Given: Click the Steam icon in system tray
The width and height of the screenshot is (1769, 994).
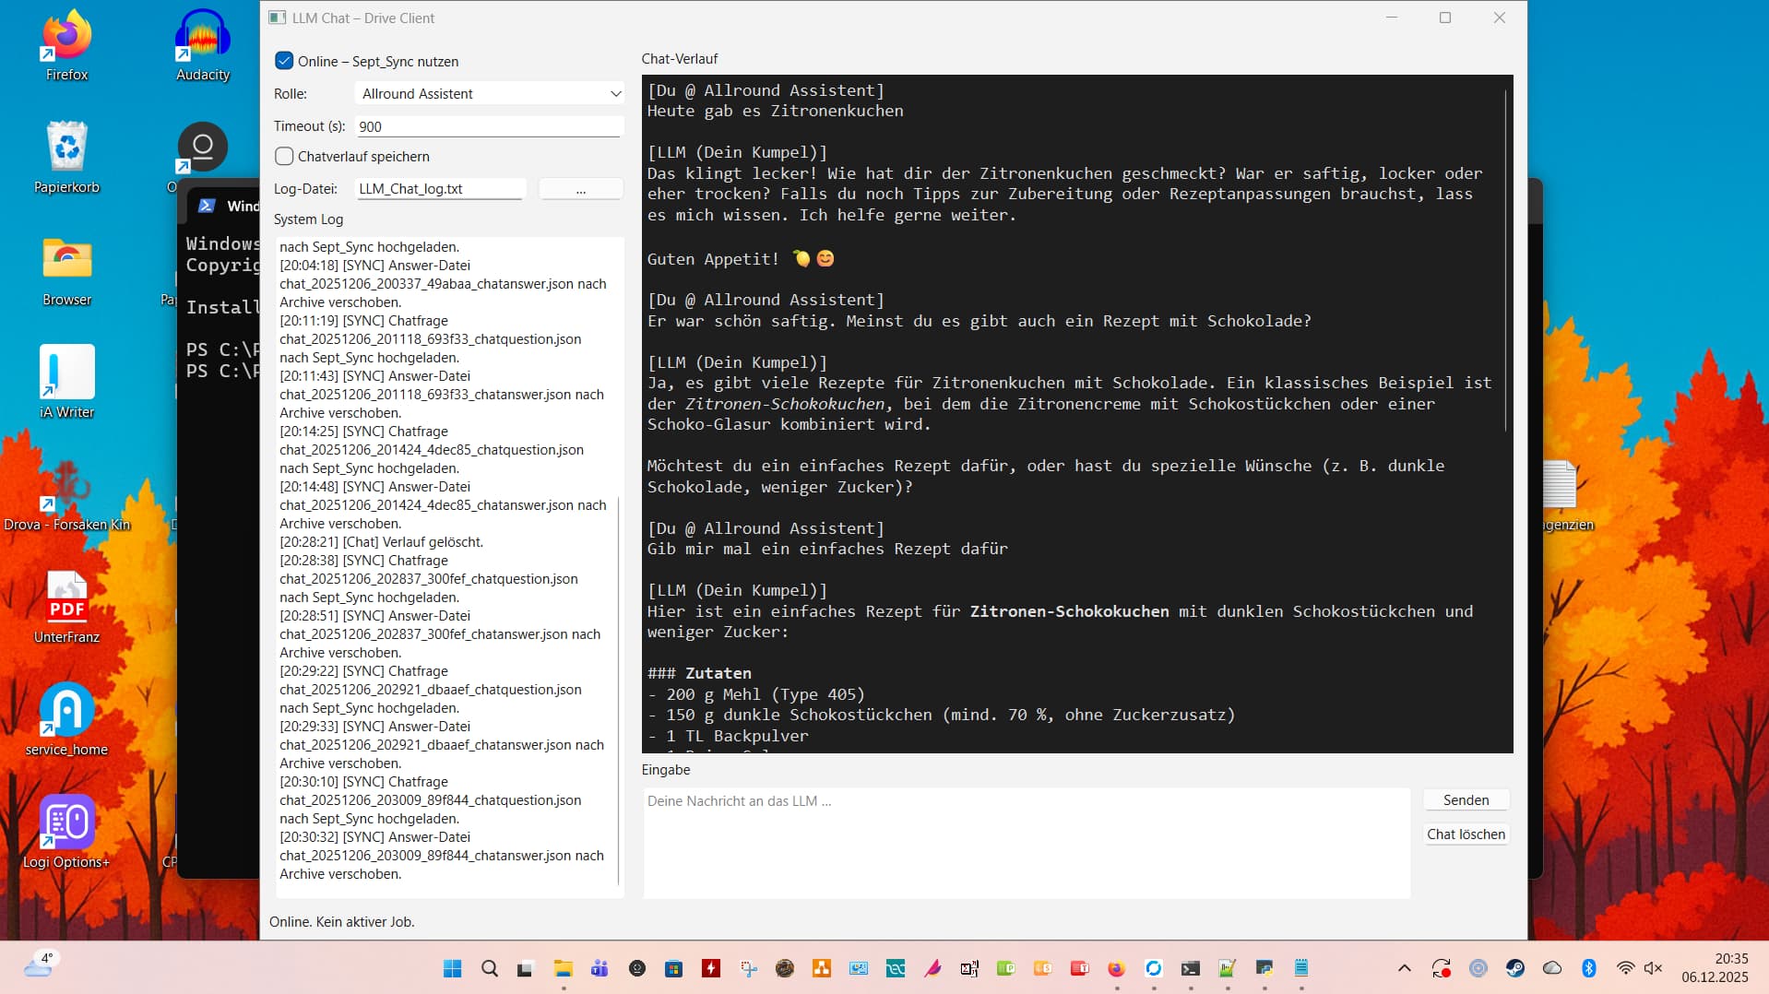Looking at the screenshot, I should tap(1514, 968).
